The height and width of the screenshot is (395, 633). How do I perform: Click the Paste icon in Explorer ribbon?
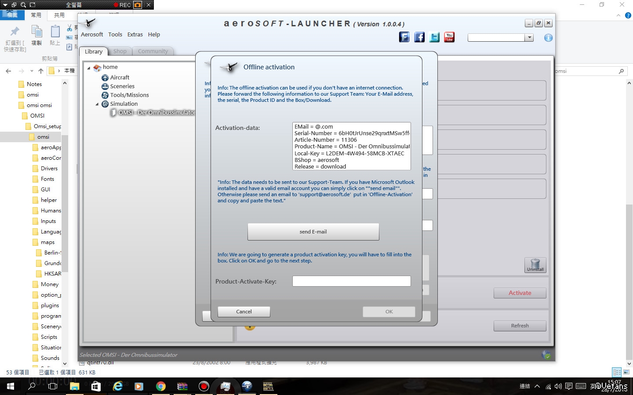click(x=55, y=32)
